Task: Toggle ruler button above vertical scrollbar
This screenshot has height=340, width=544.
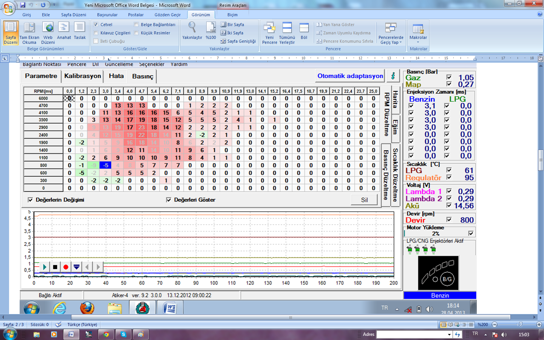Action: point(540,59)
